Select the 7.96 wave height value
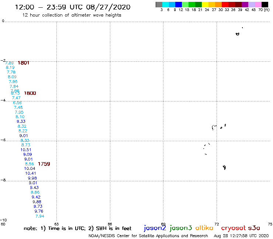Screen dimensions: 273x239 [x=13, y=82]
